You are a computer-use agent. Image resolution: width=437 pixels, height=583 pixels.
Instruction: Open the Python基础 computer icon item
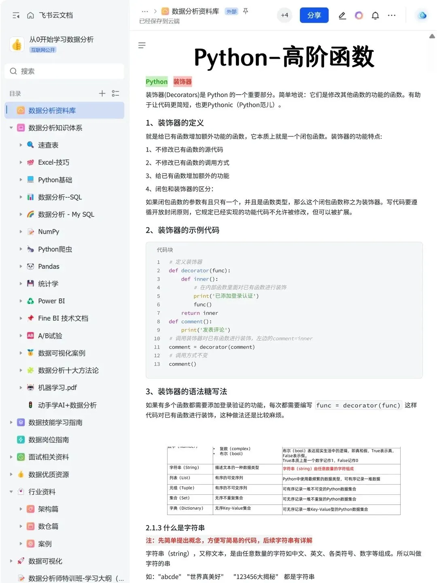[30, 180]
